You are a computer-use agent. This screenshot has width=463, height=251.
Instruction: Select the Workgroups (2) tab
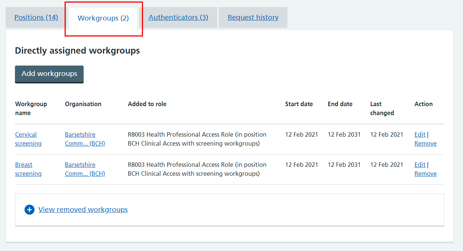click(103, 18)
